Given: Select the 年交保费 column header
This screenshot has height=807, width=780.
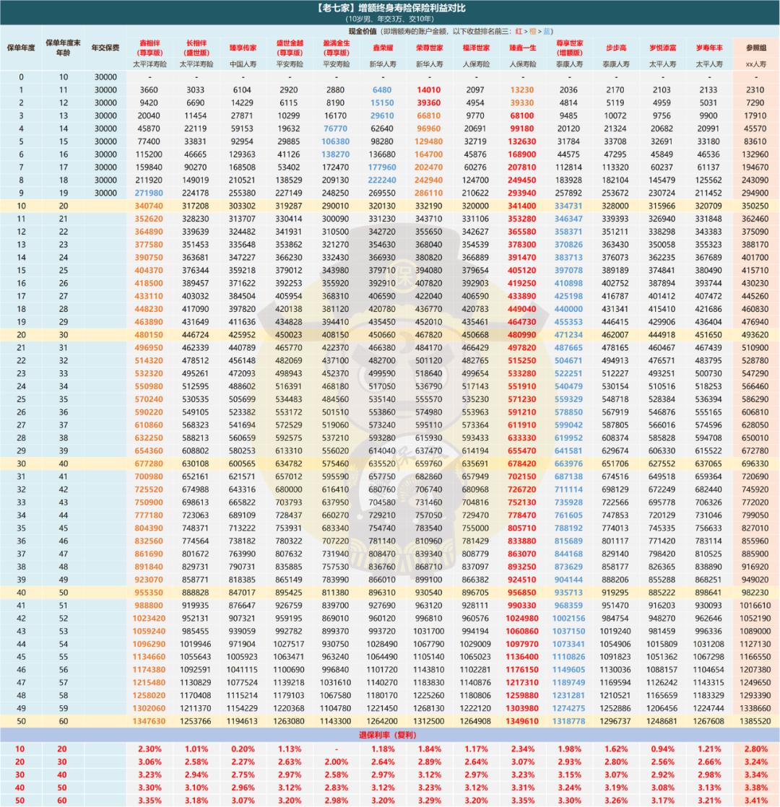Looking at the screenshot, I should (105, 48).
